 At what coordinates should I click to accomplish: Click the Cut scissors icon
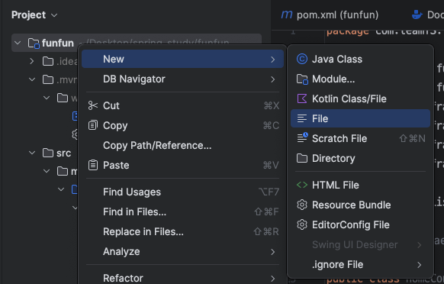point(93,105)
